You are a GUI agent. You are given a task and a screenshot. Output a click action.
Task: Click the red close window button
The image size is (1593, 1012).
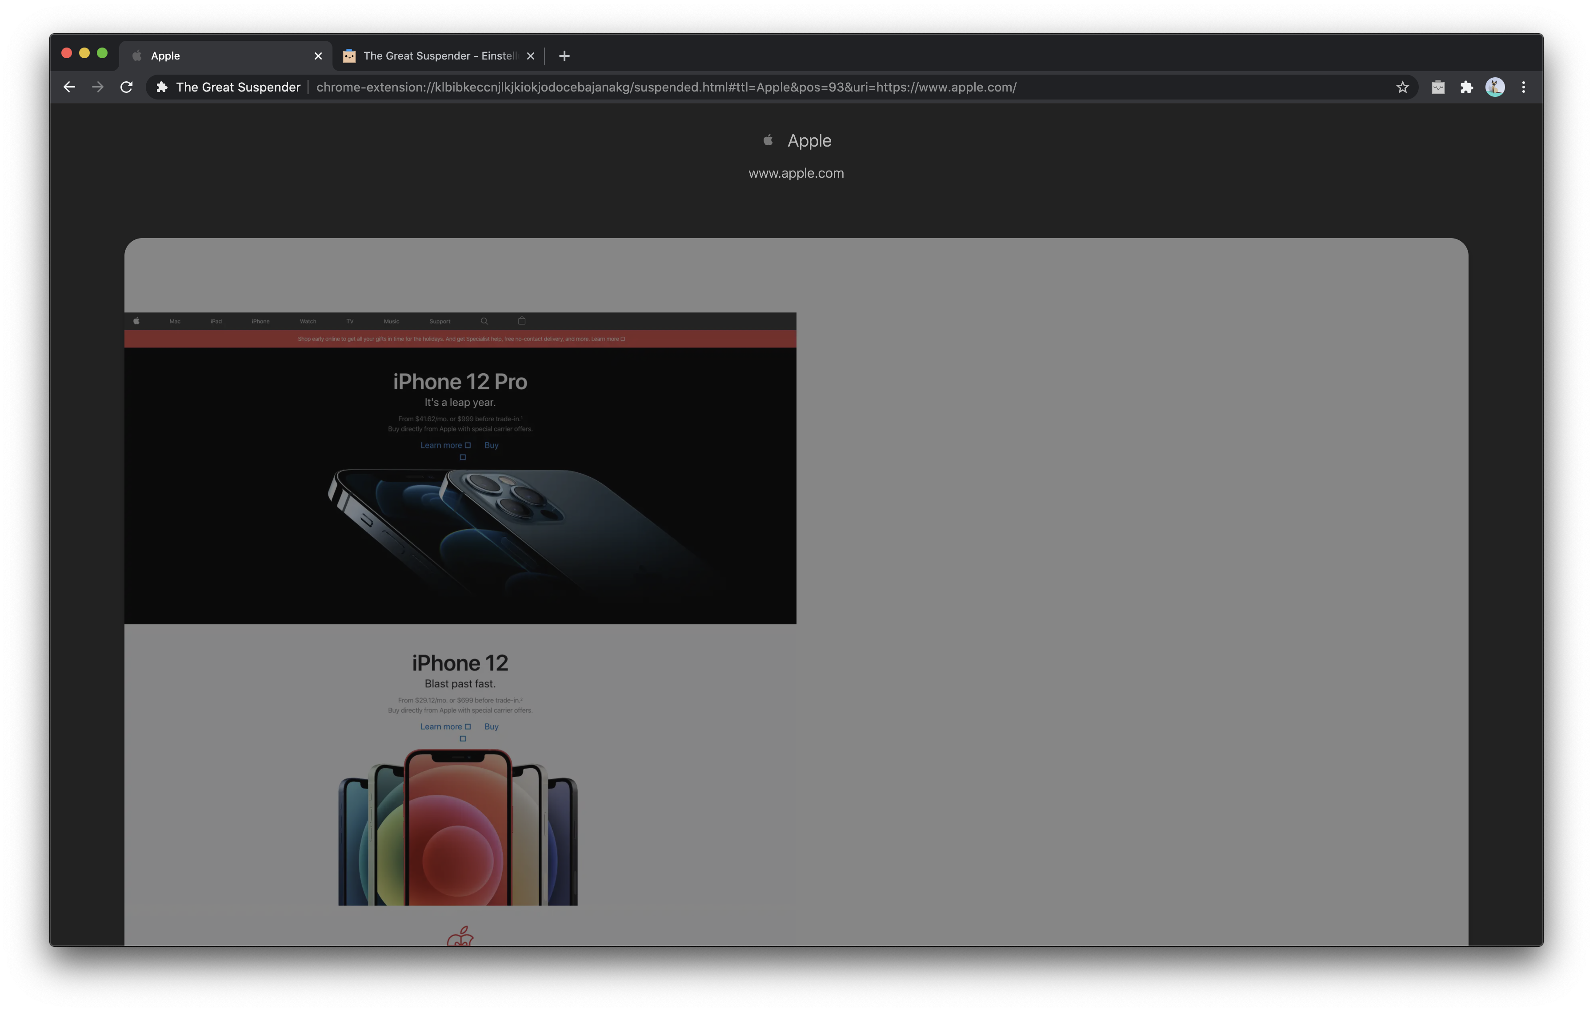[x=67, y=54]
